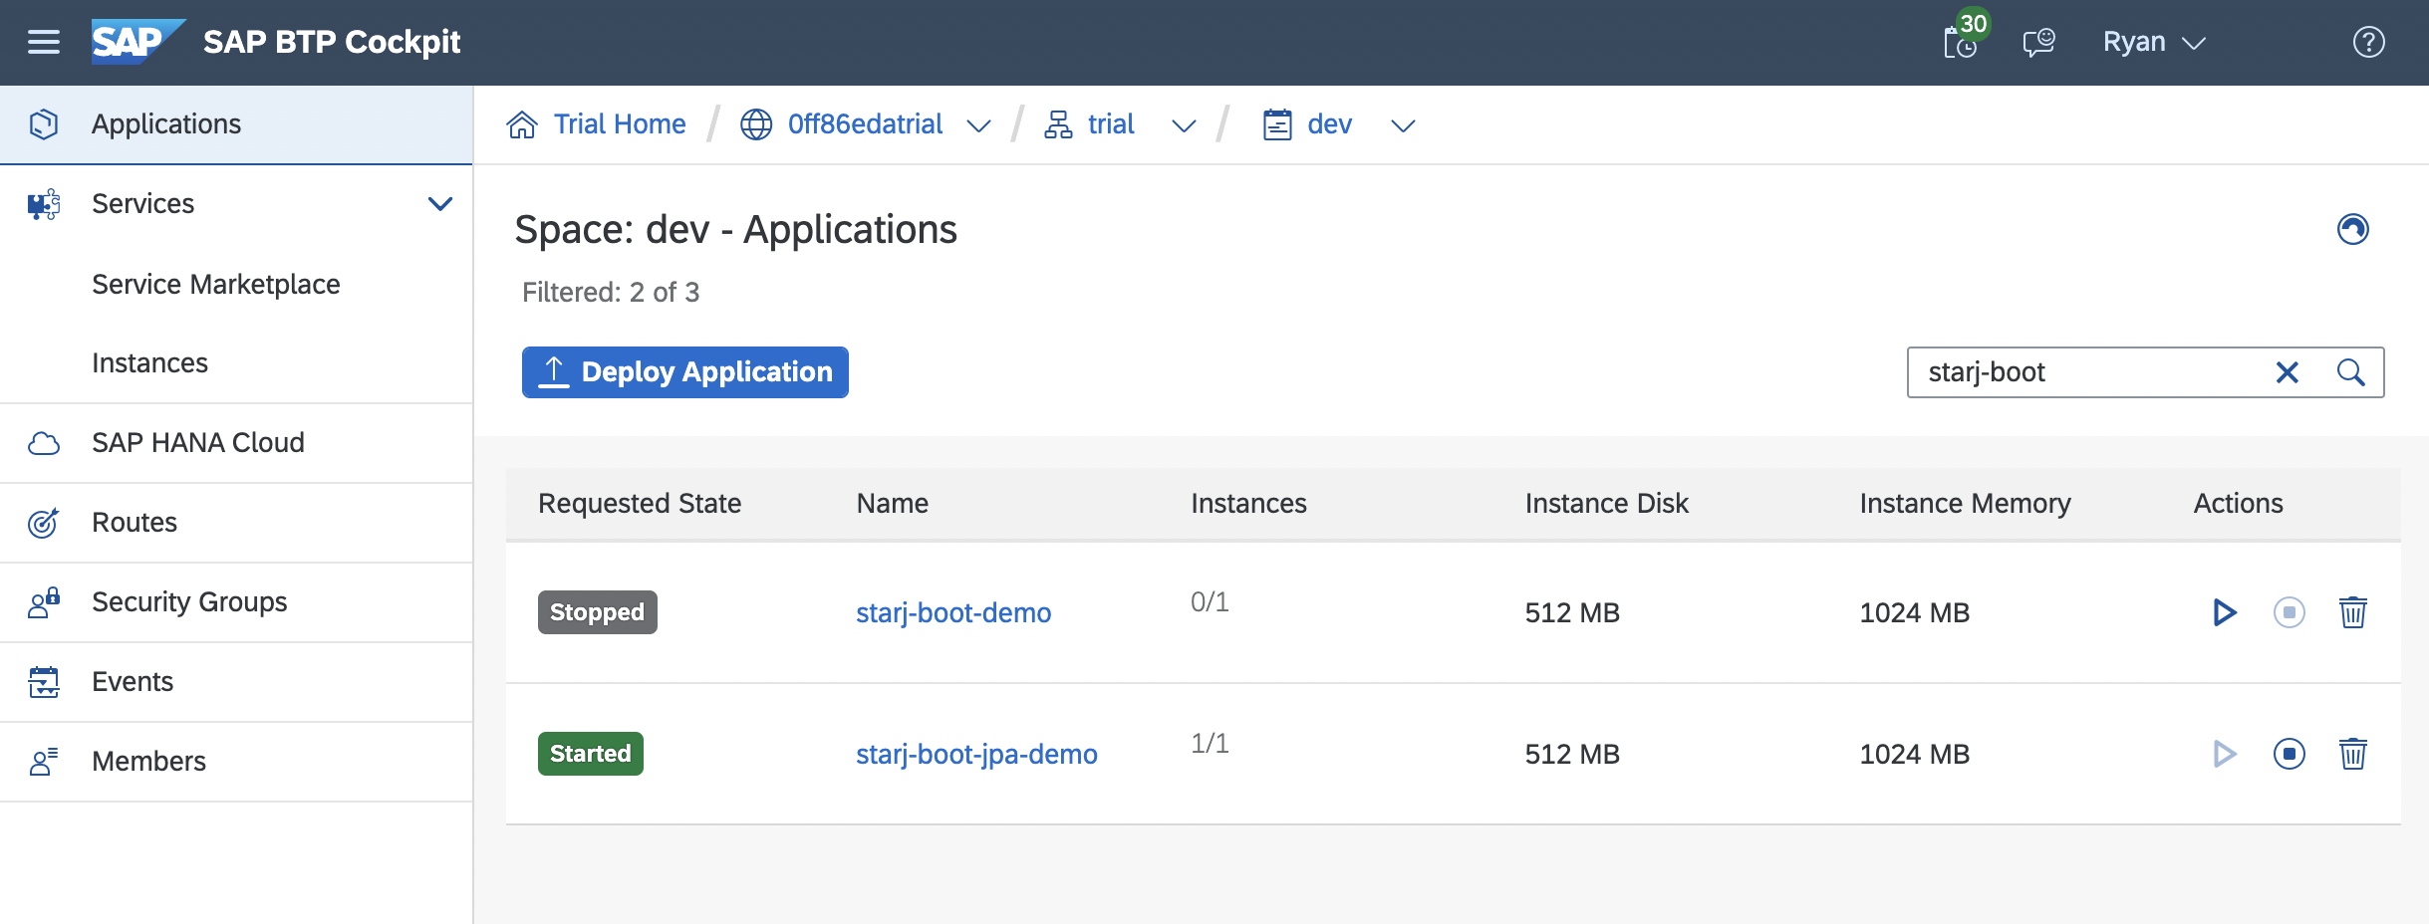Screen dimensions: 2429x924
Task: Open the feedback chat icon
Action: [2038, 42]
